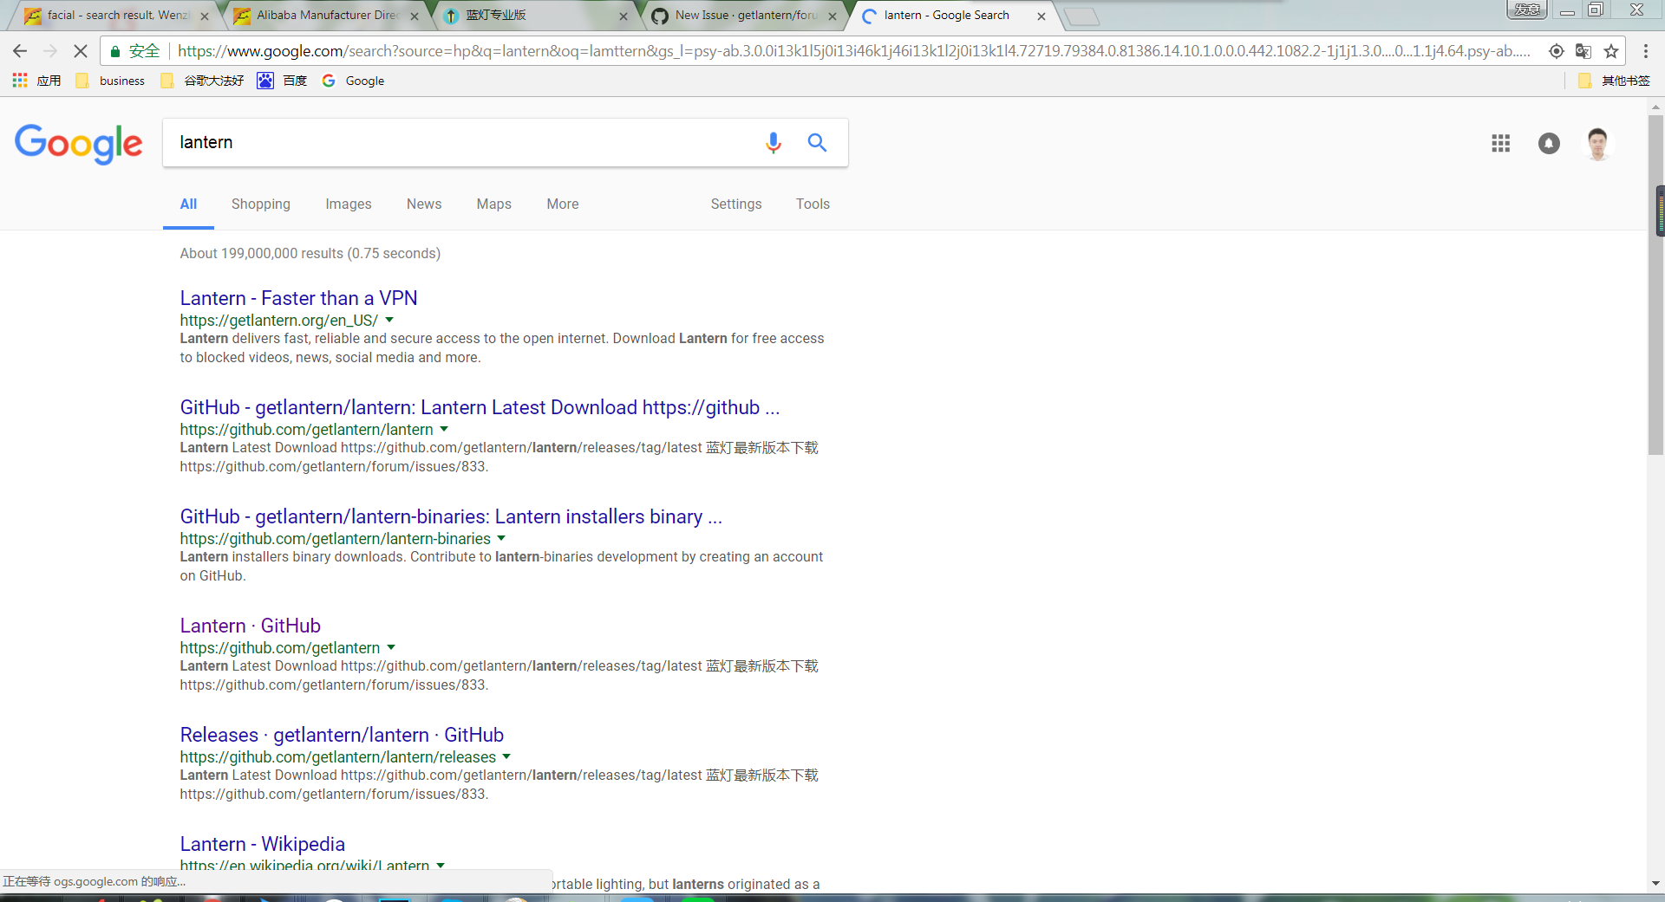Open the Google apps grid
Screen dimensions: 1665x902
pyautogui.click(x=1501, y=143)
